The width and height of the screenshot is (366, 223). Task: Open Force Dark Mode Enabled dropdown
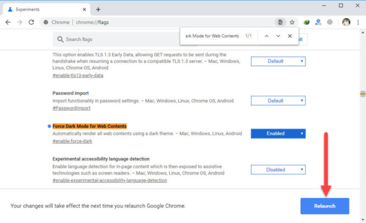coord(278,133)
